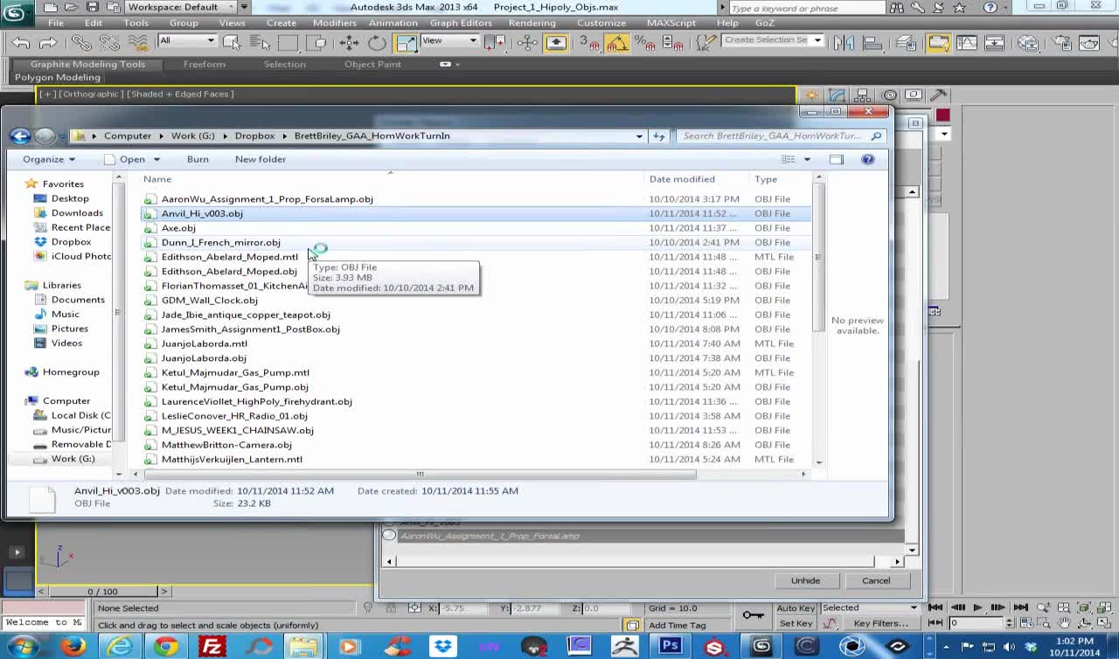Click the Mirror tool icon
The height and width of the screenshot is (659, 1119).
click(x=844, y=42)
